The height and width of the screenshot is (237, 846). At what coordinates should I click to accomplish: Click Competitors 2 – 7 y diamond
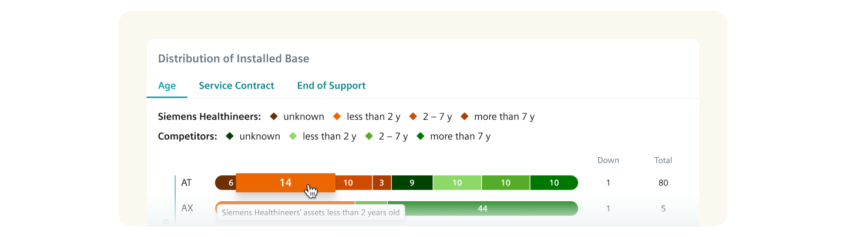pyautogui.click(x=369, y=136)
